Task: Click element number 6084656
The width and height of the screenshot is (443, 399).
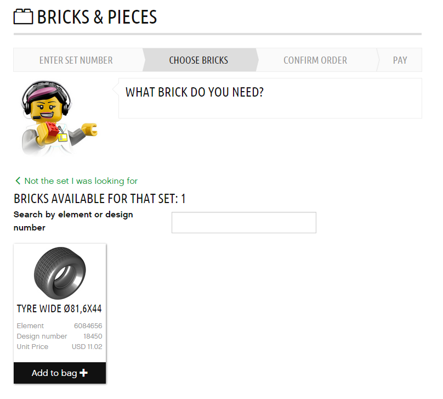Action: coord(88,326)
